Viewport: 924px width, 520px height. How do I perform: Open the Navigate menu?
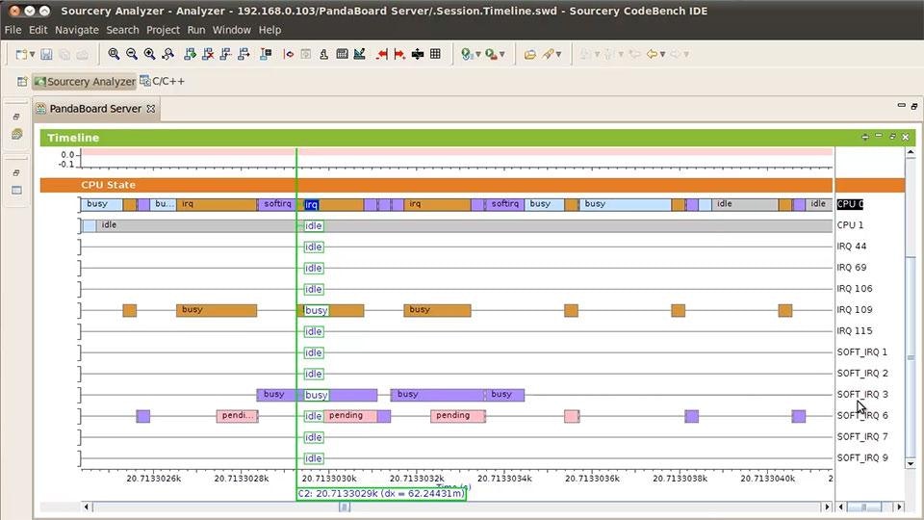77,30
